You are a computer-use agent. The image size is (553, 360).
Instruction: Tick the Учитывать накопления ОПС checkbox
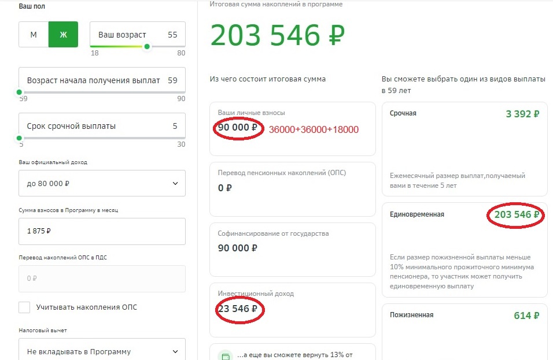tap(24, 307)
